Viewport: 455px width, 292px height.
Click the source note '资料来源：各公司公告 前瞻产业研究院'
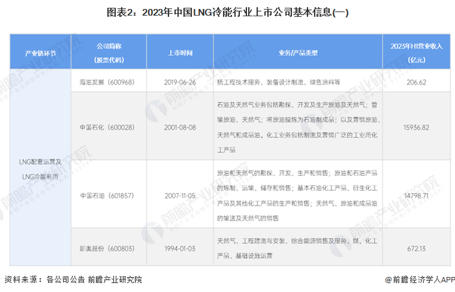73,280
